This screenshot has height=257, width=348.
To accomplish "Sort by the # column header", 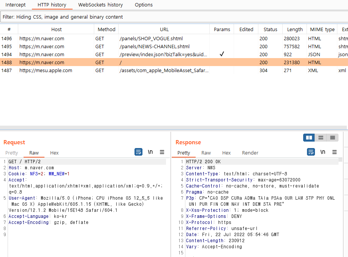I will 9,30.
